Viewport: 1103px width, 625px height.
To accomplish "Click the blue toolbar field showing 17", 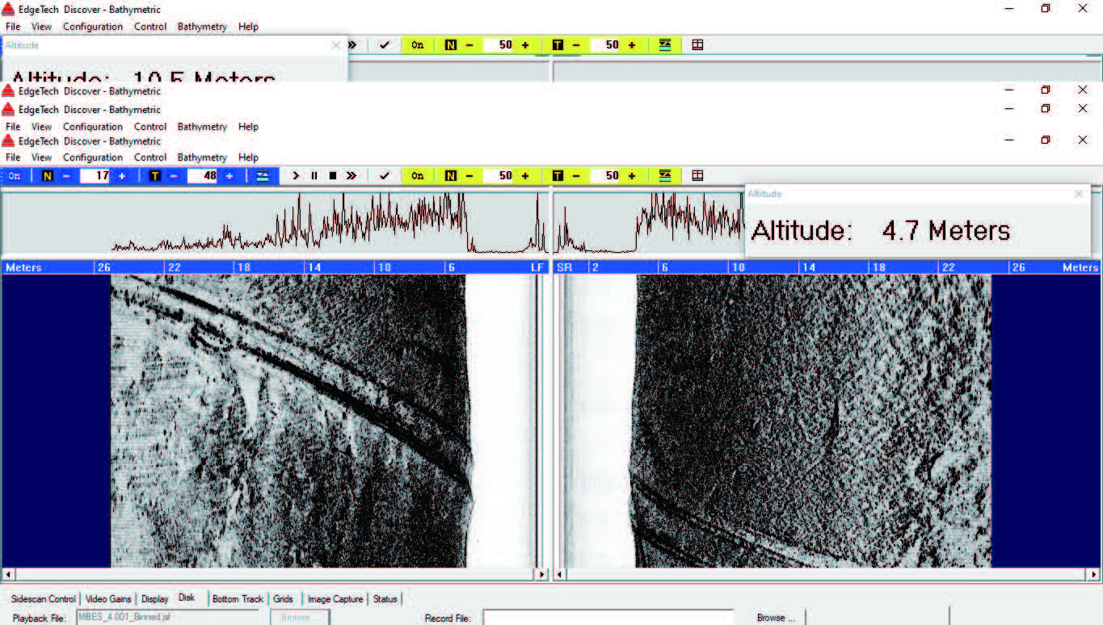I will point(95,176).
